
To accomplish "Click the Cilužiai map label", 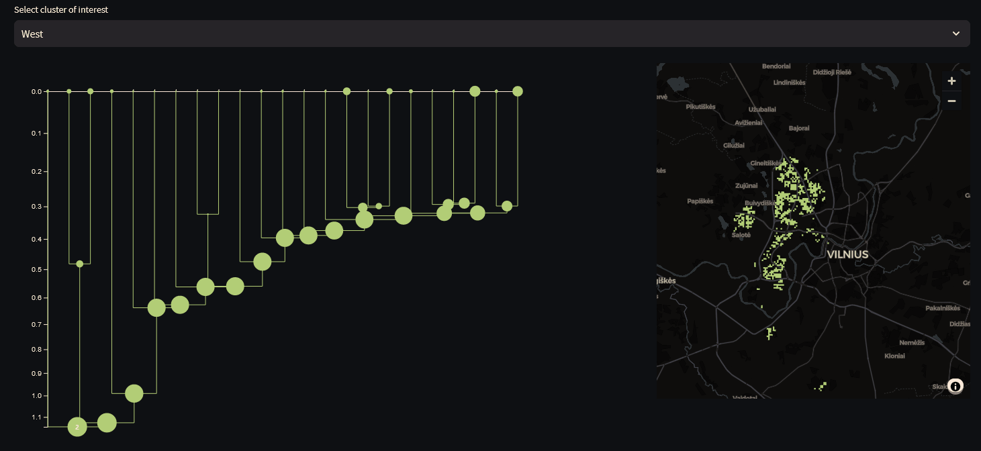I will point(734,145).
